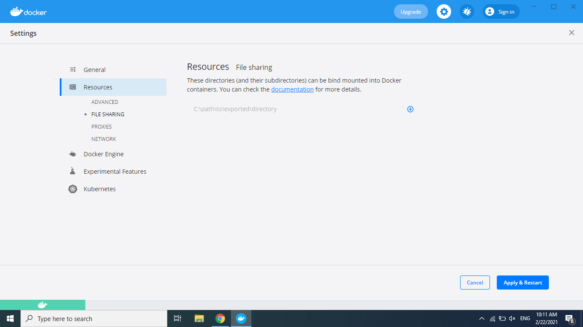Click the battery tray icon
Image resolution: width=583 pixels, height=327 pixels.
click(x=502, y=318)
